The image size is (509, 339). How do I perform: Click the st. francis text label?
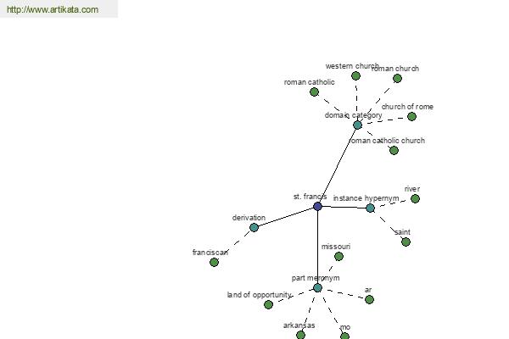pyautogui.click(x=310, y=197)
